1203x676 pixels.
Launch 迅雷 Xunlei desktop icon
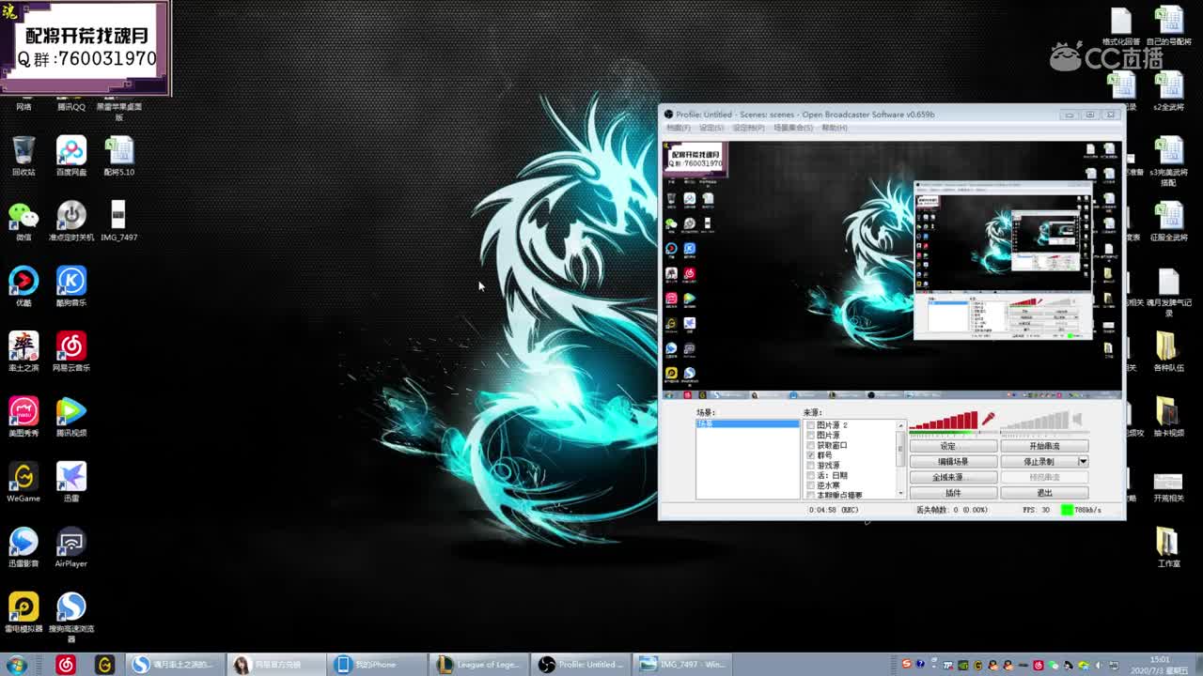pos(70,482)
